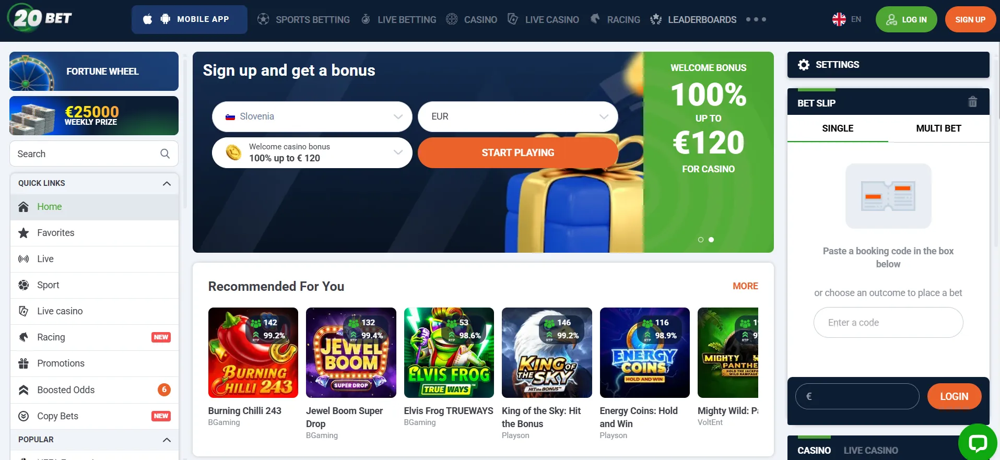The width and height of the screenshot is (1000, 460).
Task: Select the second banner carousel dot
Action: 711,240
